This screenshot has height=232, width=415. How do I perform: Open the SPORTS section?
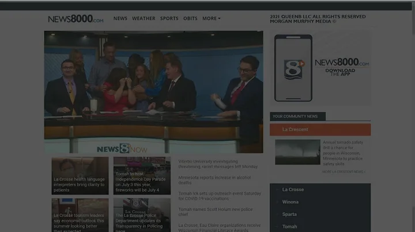[x=169, y=18]
